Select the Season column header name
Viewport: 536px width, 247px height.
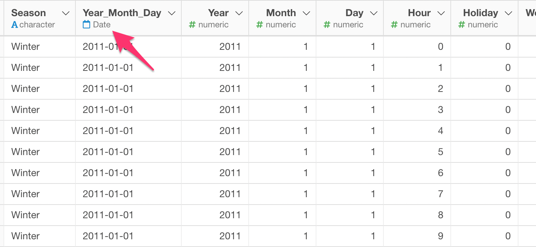pos(28,13)
